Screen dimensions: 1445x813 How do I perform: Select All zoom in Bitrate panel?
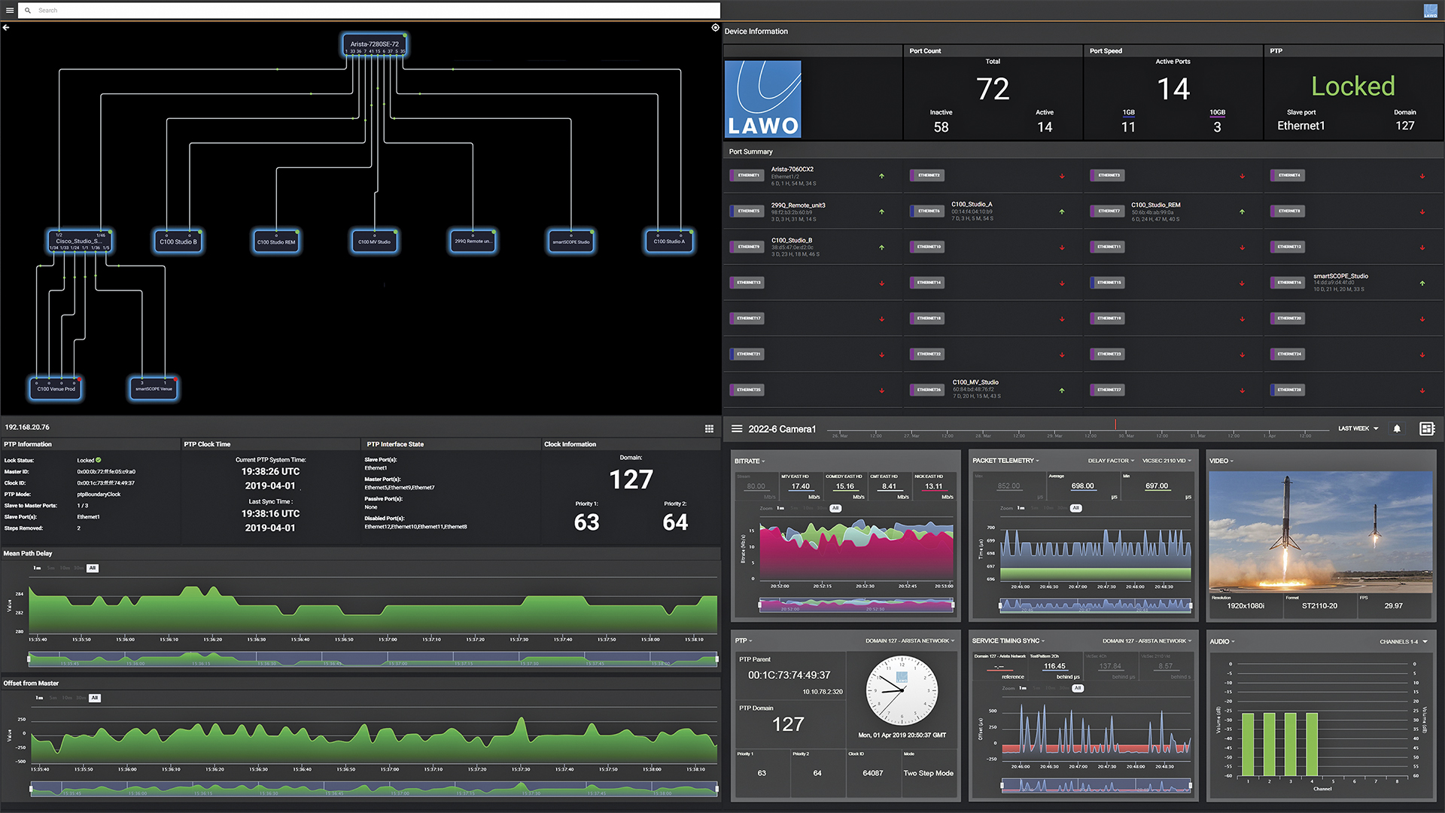835,508
